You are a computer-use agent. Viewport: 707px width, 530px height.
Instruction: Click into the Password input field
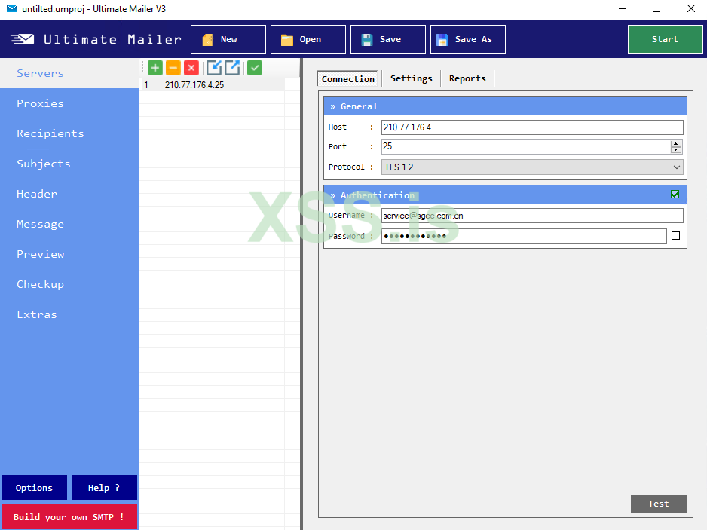coord(524,236)
